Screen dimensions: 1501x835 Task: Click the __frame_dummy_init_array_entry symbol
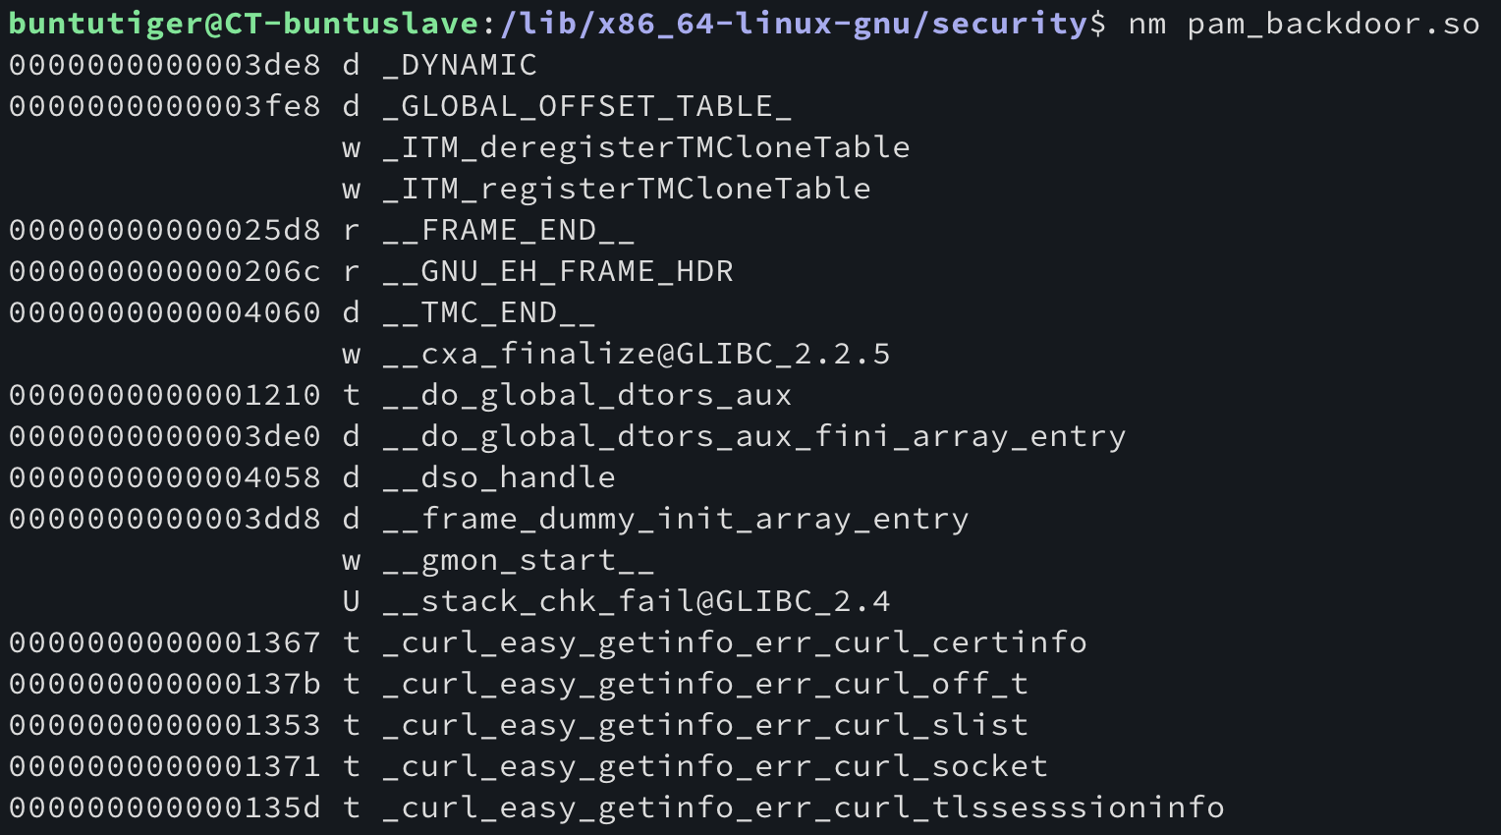tap(675, 519)
